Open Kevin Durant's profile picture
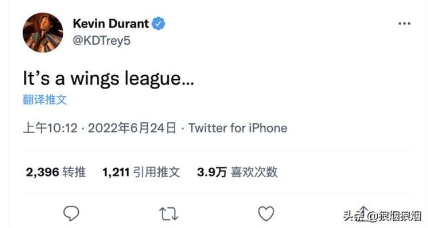The image size is (428, 228). [x=43, y=33]
